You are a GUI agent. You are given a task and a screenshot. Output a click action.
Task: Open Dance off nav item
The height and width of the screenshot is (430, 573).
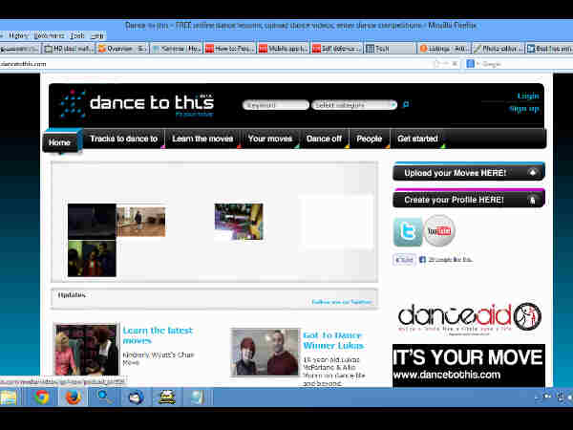point(324,139)
